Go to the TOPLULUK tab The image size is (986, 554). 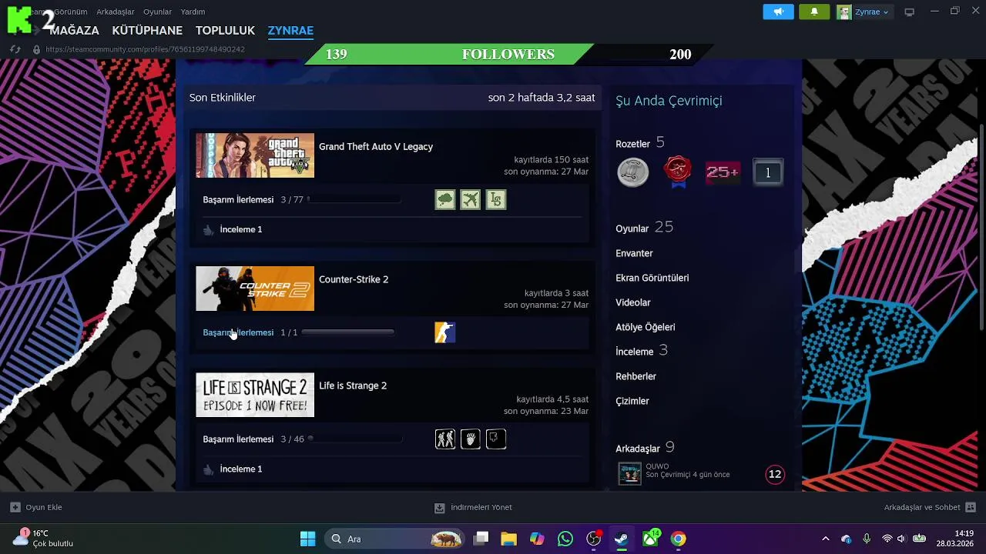coord(225,31)
